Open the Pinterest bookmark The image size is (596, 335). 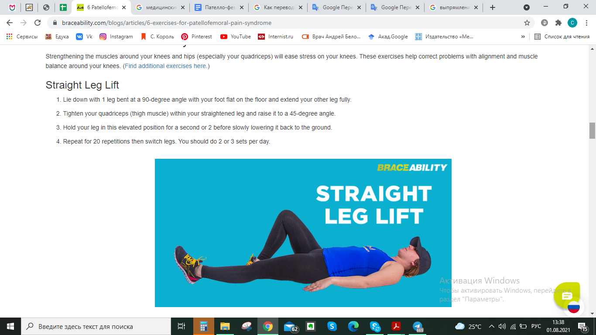197,37
